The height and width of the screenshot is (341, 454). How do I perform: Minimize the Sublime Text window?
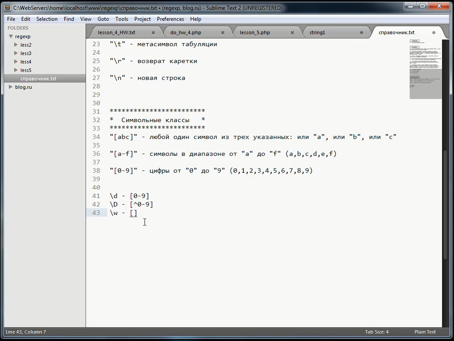[409, 6]
